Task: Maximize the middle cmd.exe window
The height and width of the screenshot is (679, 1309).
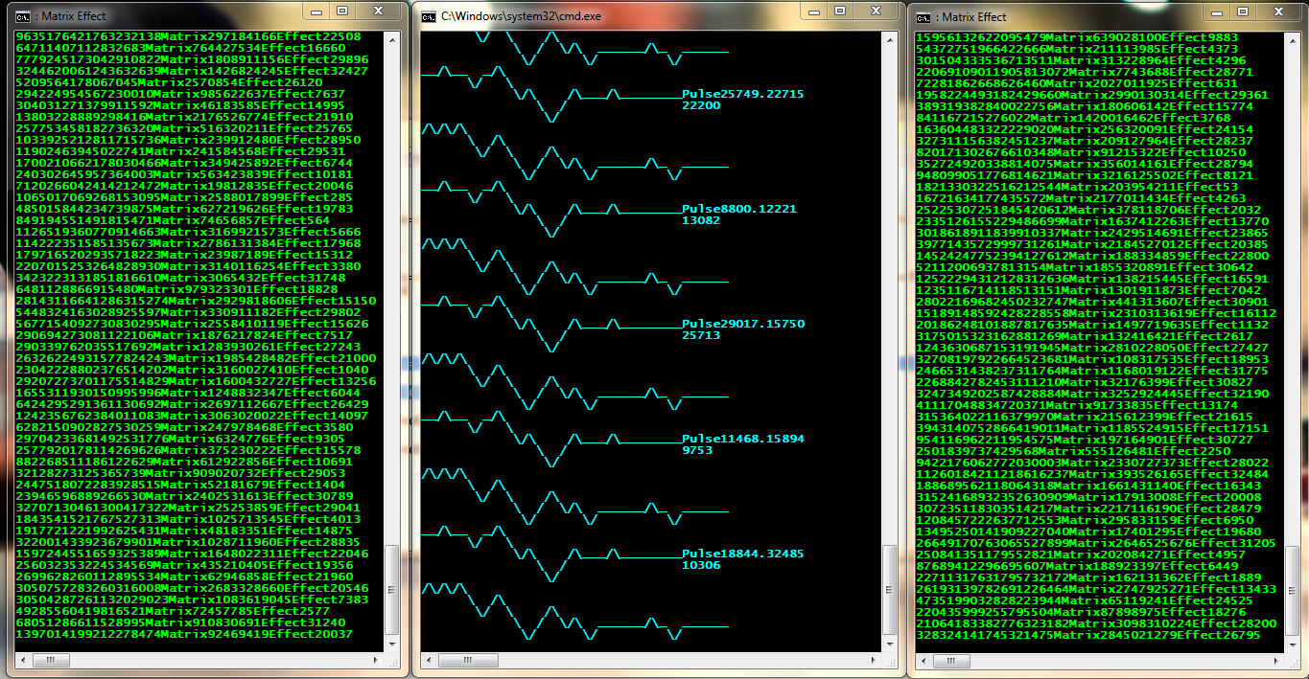Action: [840, 11]
